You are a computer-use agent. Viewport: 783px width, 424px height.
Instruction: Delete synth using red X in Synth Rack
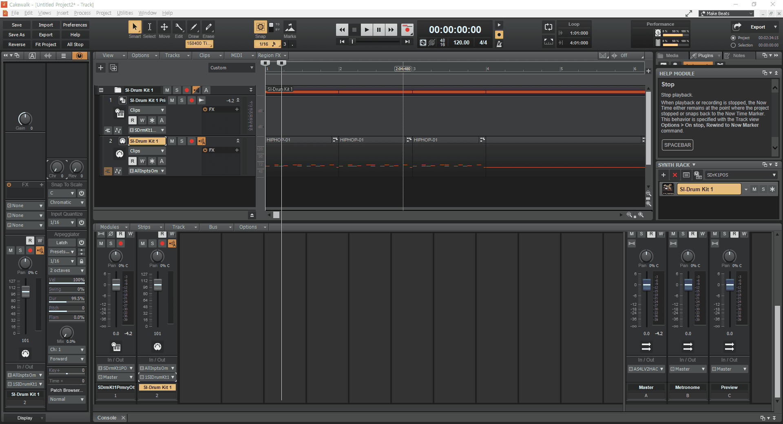675,175
